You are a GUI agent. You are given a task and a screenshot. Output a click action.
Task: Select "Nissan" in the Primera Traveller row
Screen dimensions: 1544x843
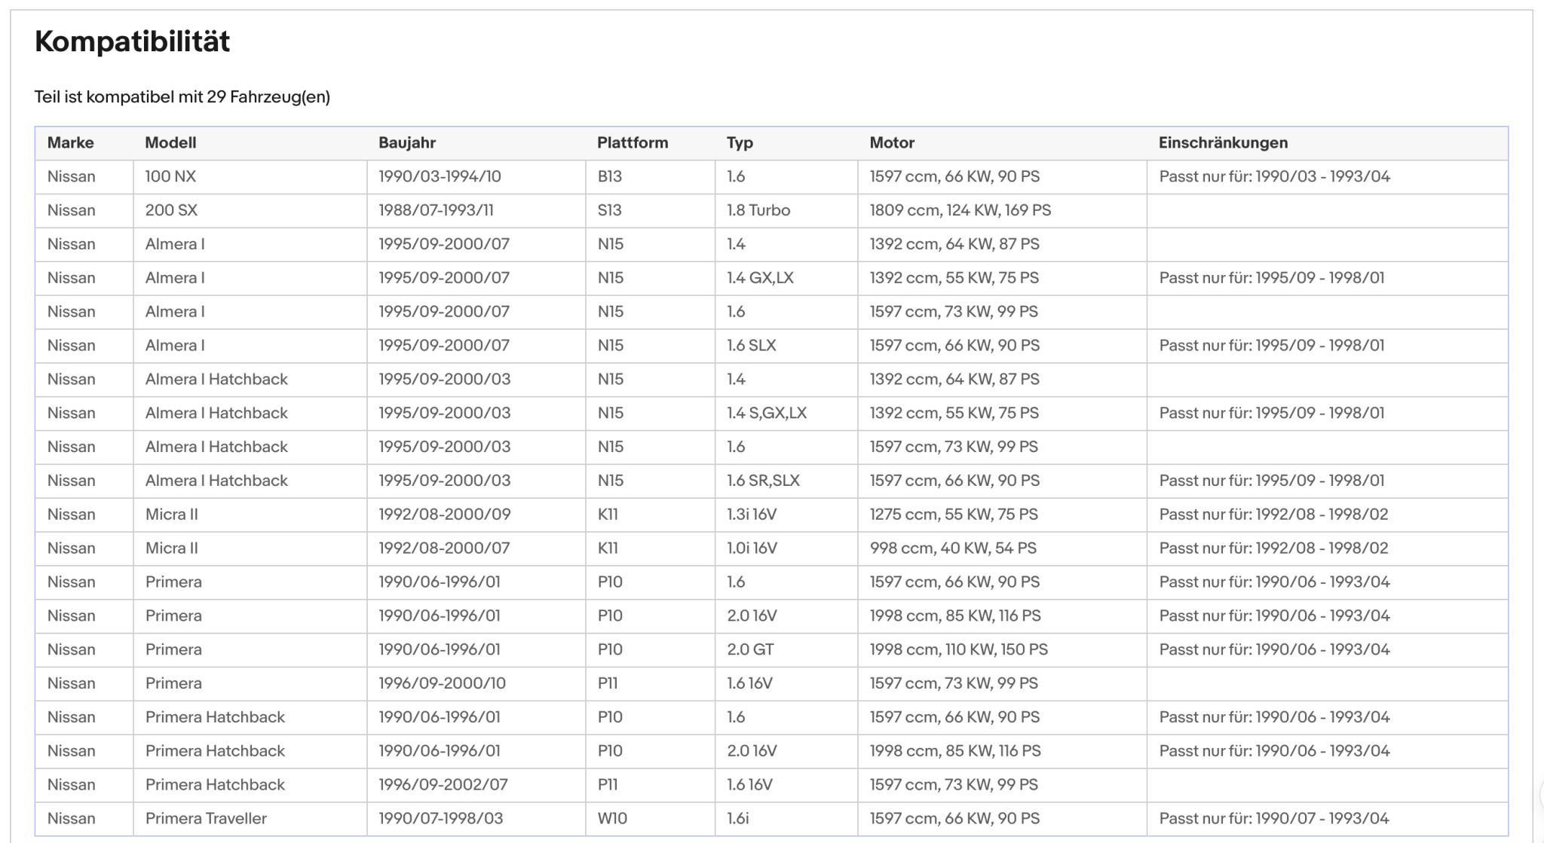(72, 818)
